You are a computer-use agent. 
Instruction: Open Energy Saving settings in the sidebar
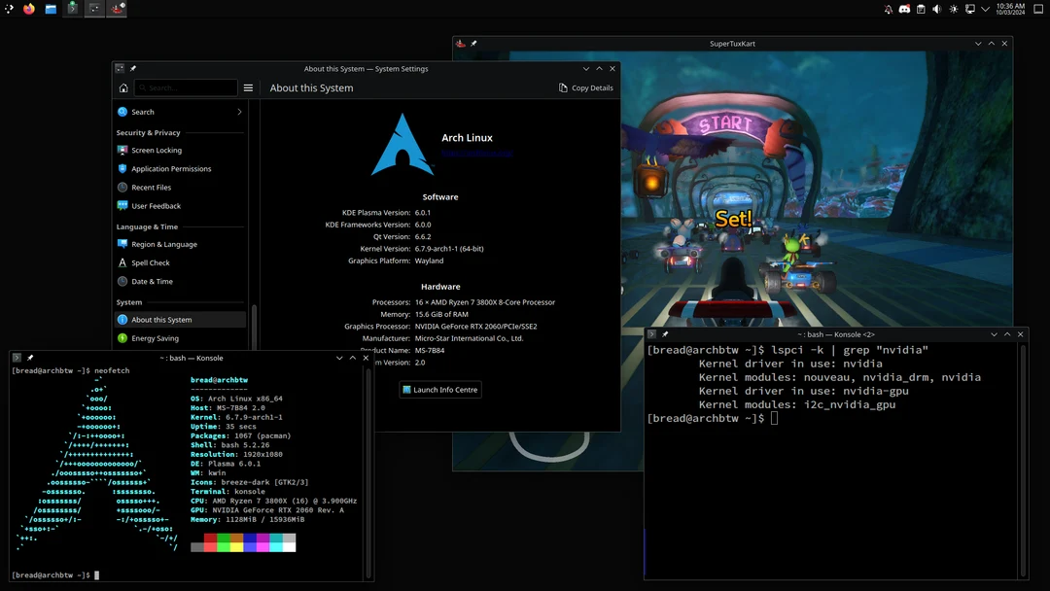(157, 338)
